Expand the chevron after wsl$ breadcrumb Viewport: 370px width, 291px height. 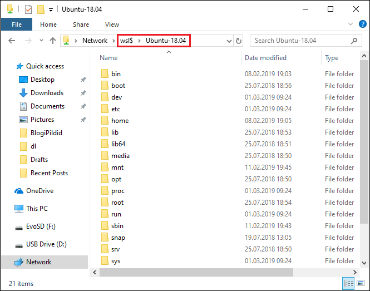139,41
